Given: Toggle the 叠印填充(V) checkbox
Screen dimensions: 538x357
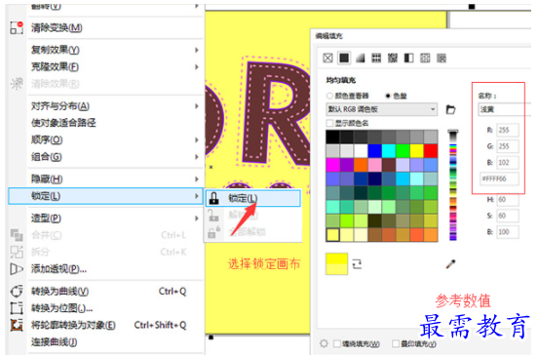Looking at the screenshot, I should [x=396, y=343].
